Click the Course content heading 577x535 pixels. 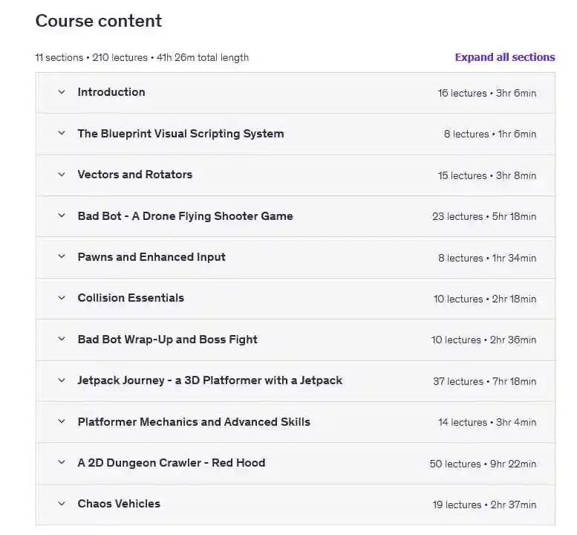[x=99, y=21]
